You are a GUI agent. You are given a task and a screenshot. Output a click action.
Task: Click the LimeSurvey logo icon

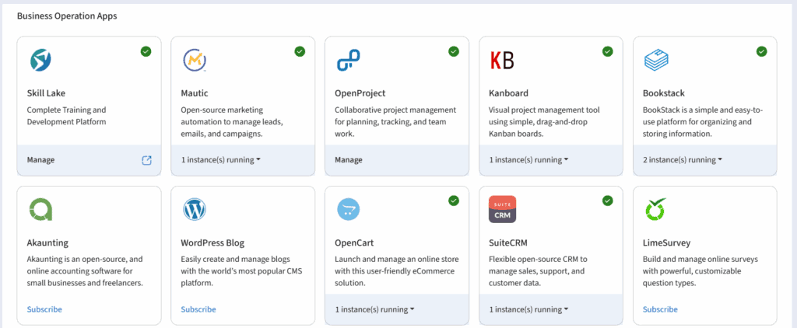[x=656, y=210]
